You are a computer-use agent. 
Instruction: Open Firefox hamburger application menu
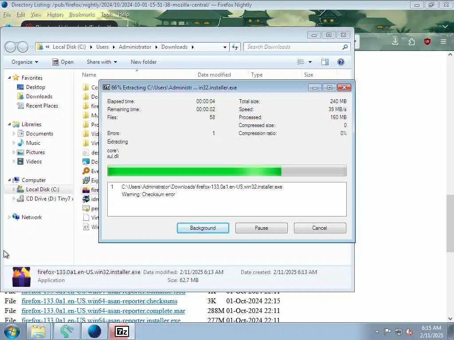tap(443, 42)
